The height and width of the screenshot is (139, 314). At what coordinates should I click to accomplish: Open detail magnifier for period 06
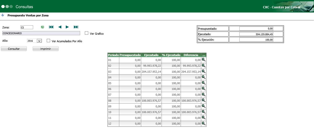[x=204, y=88]
